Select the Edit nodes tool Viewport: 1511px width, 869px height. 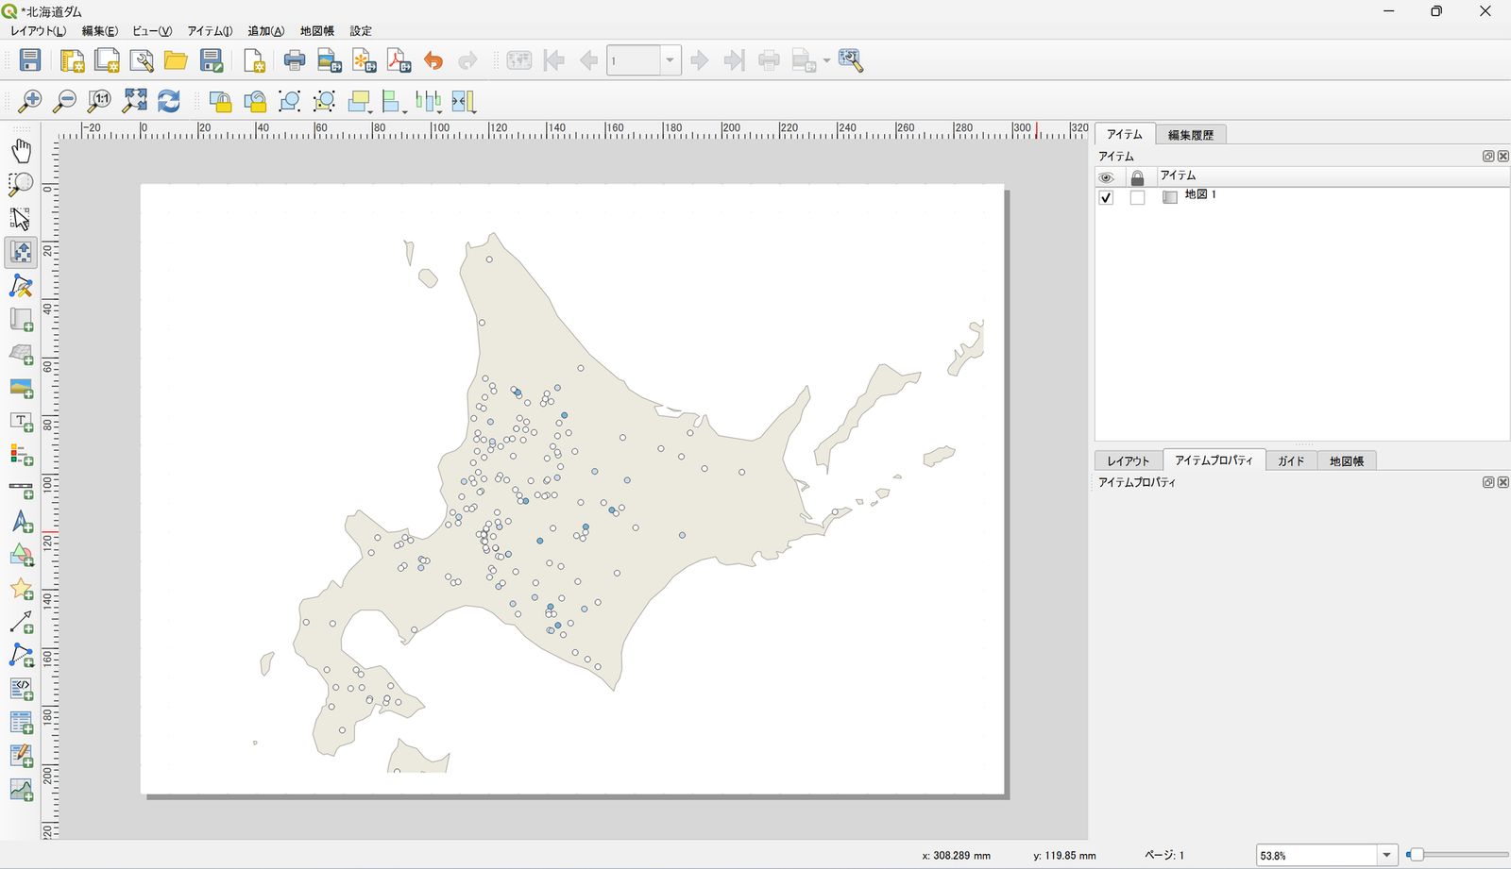pyautogui.click(x=21, y=286)
